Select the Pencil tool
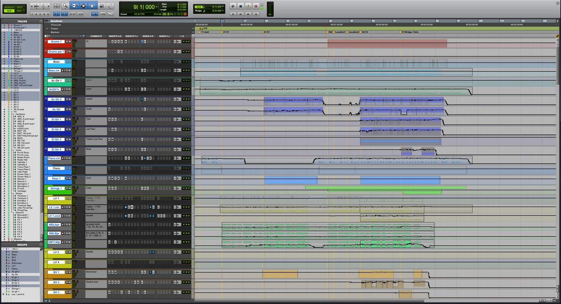This screenshot has height=304, width=561. click(x=110, y=6)
